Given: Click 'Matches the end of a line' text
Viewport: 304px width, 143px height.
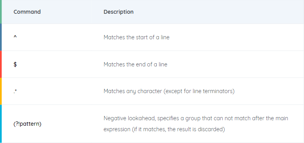Looking at the screenshot, I should coord(135,64).
